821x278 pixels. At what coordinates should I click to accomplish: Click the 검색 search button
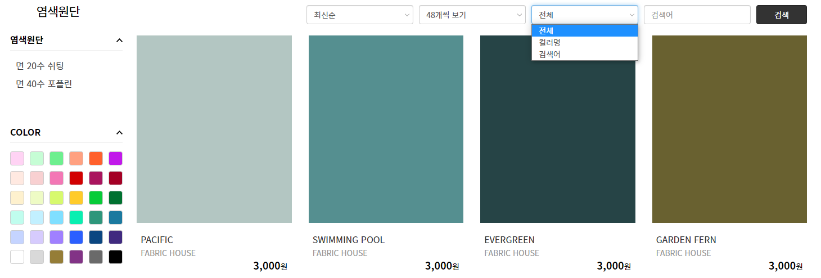point(781,15)
